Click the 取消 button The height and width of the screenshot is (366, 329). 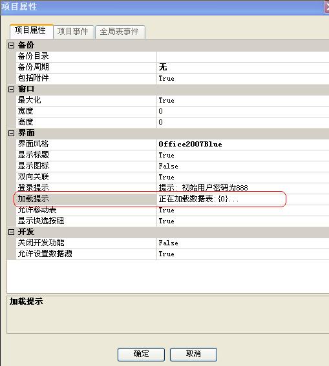193,354
